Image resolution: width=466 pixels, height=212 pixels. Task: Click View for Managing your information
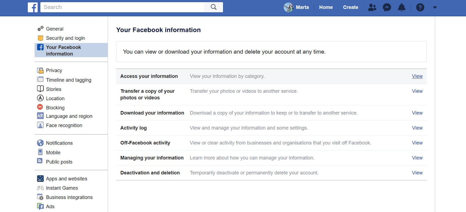417,158
